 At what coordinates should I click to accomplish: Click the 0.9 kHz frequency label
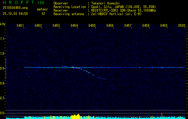coord(3,68)
